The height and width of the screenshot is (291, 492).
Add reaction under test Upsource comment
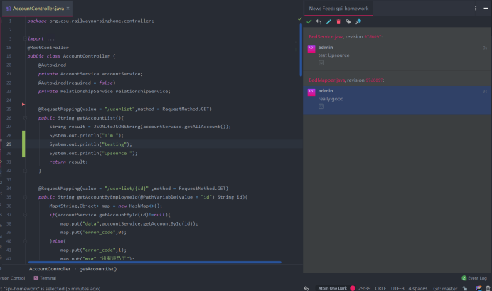[321, 63]
